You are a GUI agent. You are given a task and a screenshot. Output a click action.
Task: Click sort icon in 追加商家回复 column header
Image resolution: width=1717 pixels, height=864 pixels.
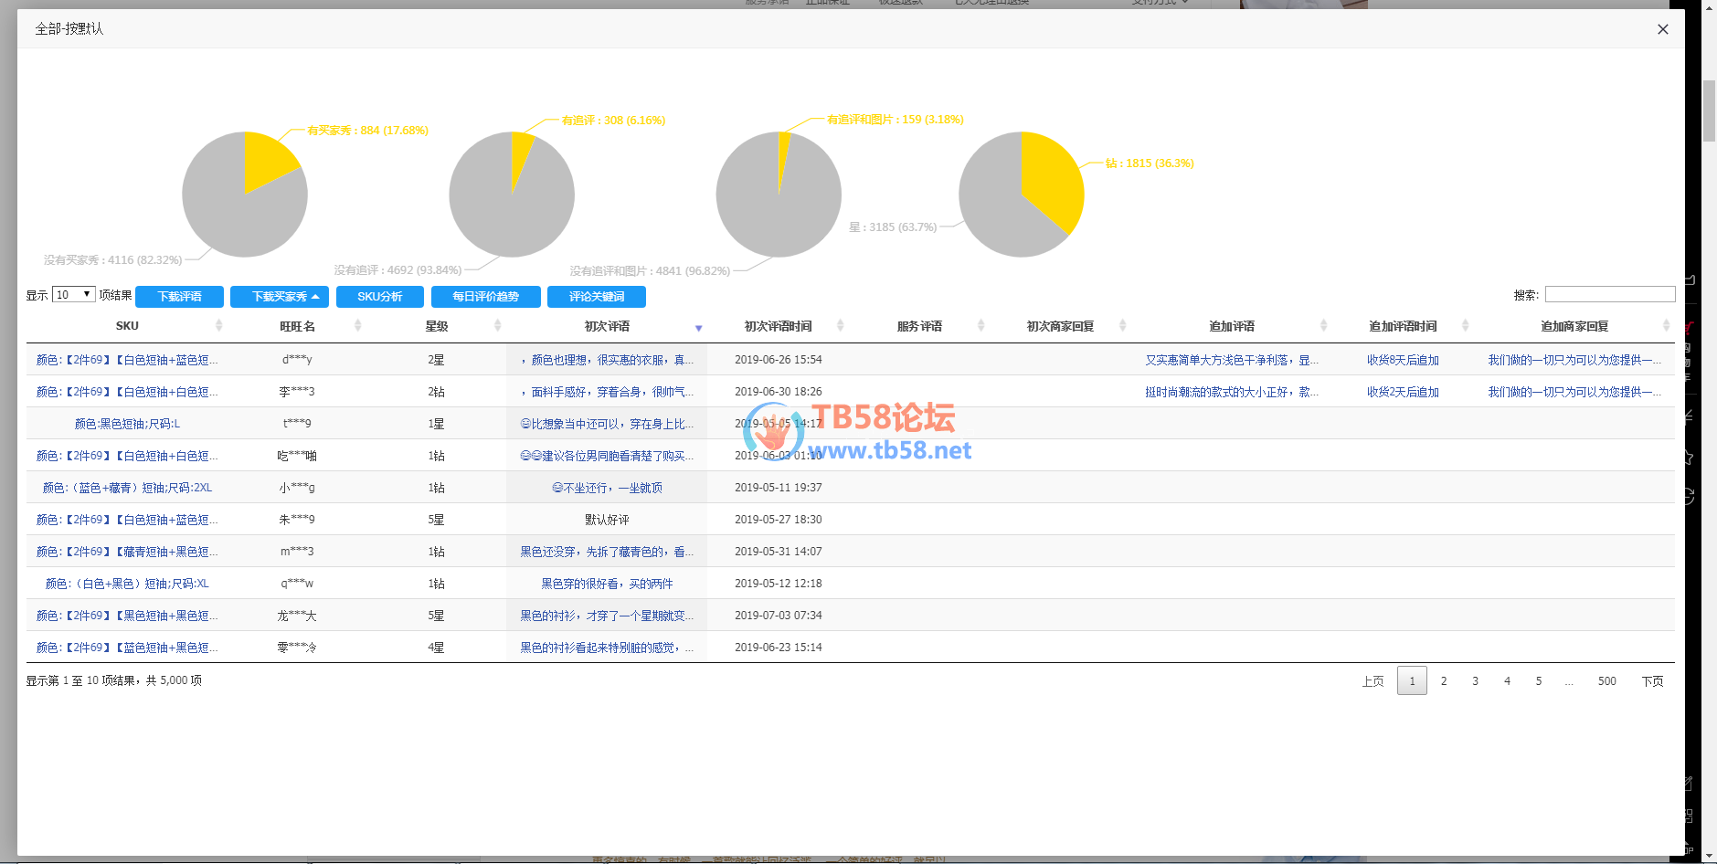(x=1666, y=326)
